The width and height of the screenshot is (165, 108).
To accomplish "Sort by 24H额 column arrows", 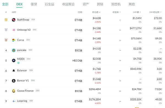I will 140,12.
